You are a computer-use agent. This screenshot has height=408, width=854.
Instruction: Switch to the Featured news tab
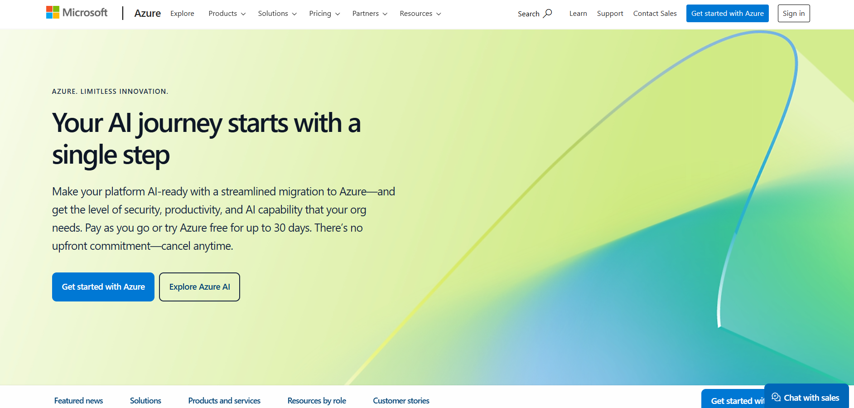78,401
